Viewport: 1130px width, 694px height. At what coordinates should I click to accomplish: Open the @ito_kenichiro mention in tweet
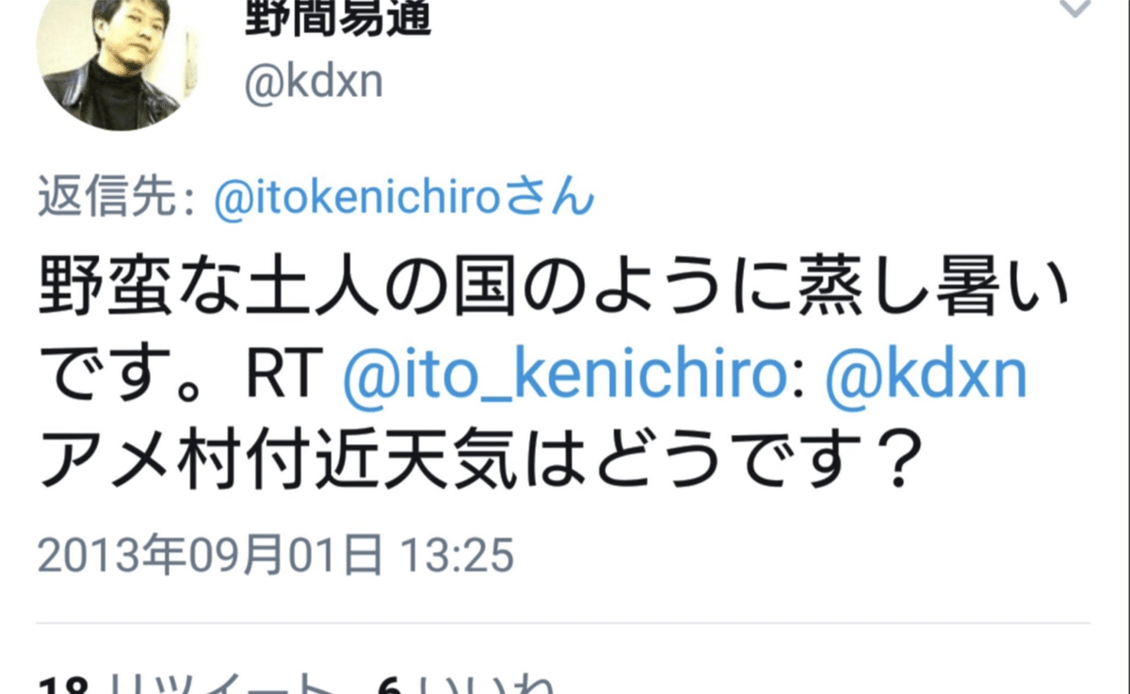pyautogui.click(x=569, y=378)
